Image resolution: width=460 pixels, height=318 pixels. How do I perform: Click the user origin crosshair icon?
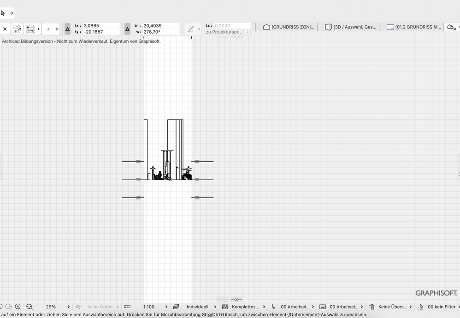click(x=5, y=29)
